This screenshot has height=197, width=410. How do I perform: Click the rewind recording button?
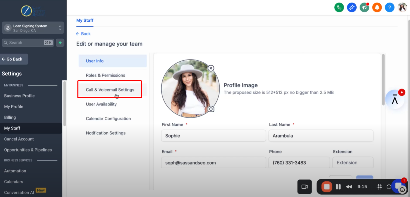[x=349, y=187]
